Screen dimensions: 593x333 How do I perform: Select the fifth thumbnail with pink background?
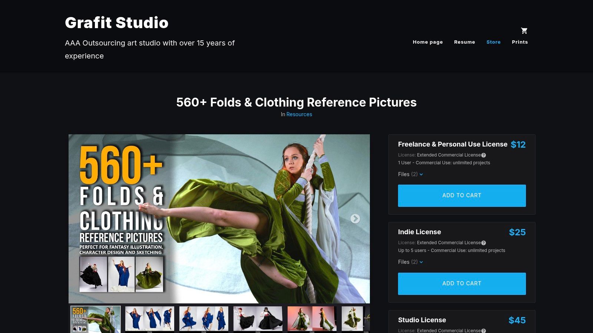pyautogui.click(x=312, y=319)
